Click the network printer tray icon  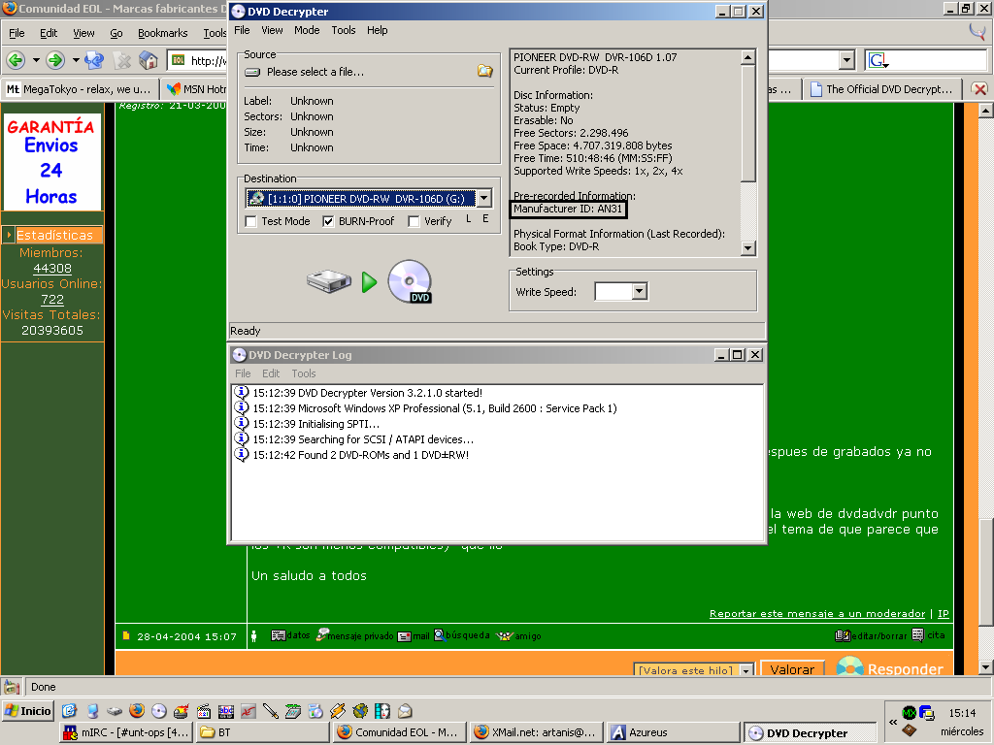[927, 713]
